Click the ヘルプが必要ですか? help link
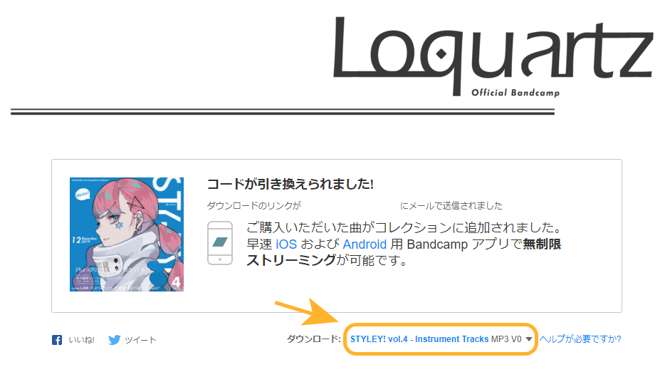 pyautogui.click(x=580, y=339)
